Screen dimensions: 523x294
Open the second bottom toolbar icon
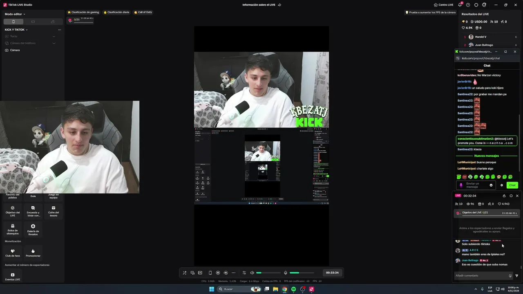point(192,273)
